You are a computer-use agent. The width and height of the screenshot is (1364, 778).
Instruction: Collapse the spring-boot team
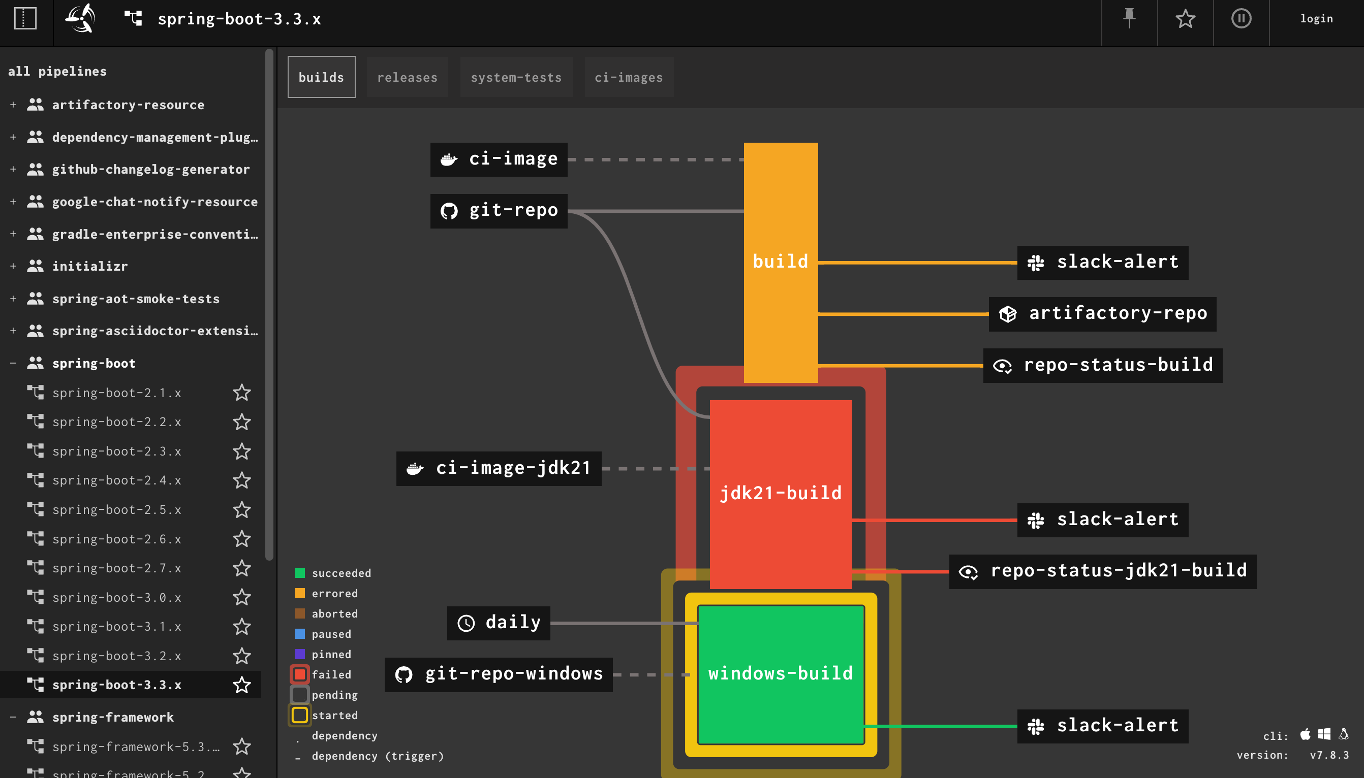click(x=13, y=363)
